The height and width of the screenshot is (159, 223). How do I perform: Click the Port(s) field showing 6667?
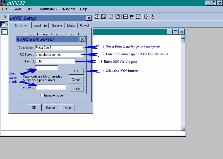click(55, 61)
